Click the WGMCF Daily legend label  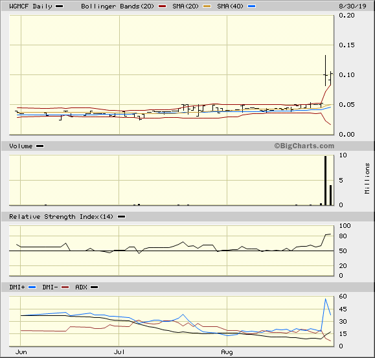pyautogui.click(x=30, y=6)
